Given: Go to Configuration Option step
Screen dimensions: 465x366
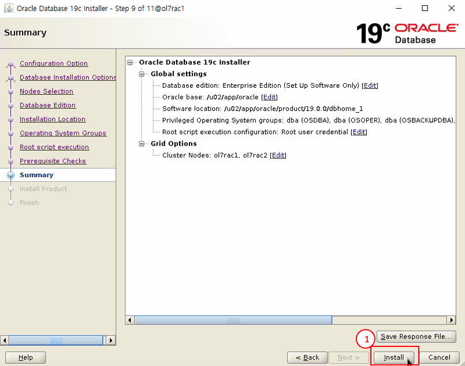Looking at the screenshot, I should (54, 64).
